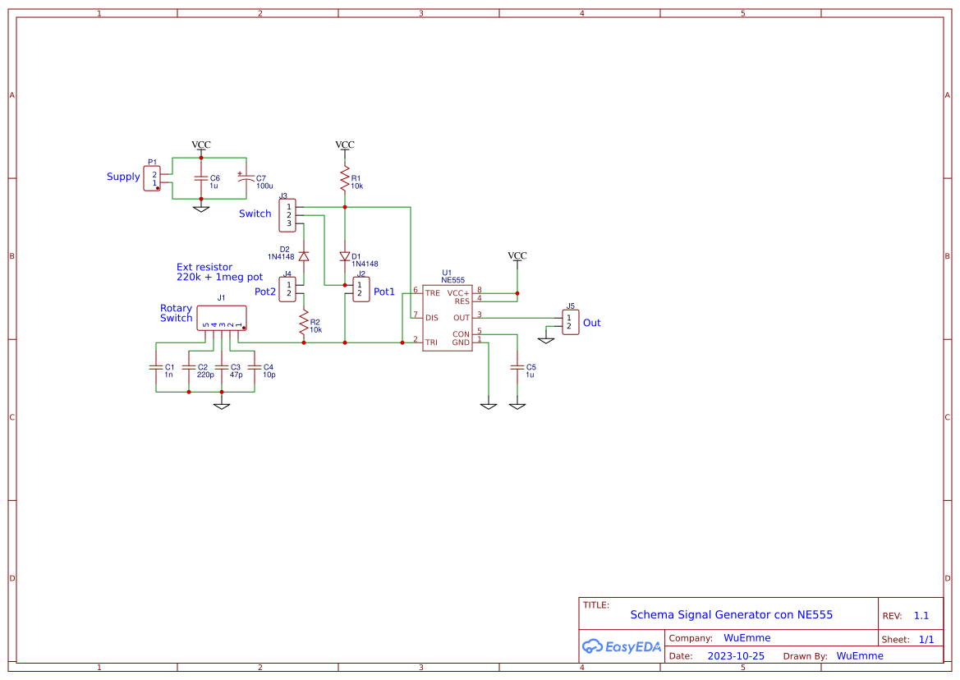Select the NE555 timer symbol U1
Image resolution: width=960 pixels, height=680 pixels.
click(x=448, y=316)
